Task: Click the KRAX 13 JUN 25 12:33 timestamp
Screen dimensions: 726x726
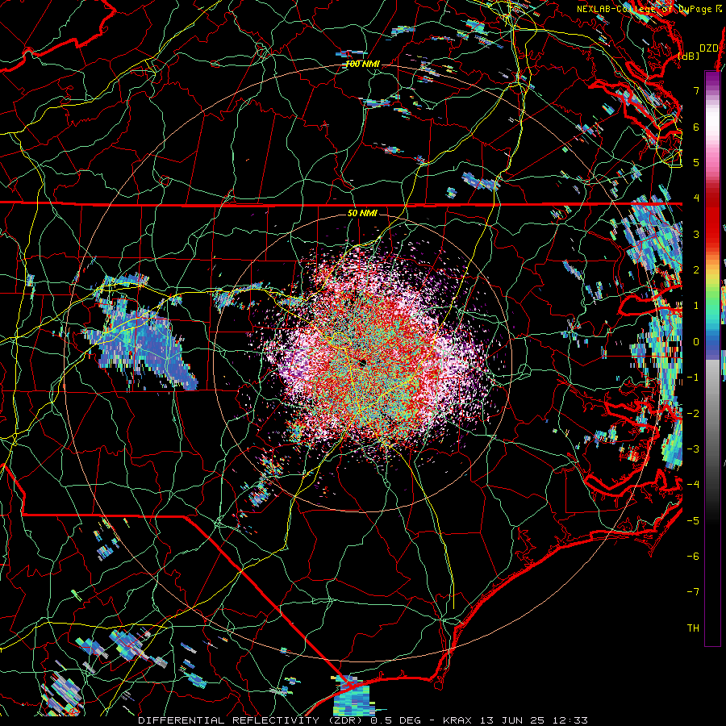Action: 515,720
